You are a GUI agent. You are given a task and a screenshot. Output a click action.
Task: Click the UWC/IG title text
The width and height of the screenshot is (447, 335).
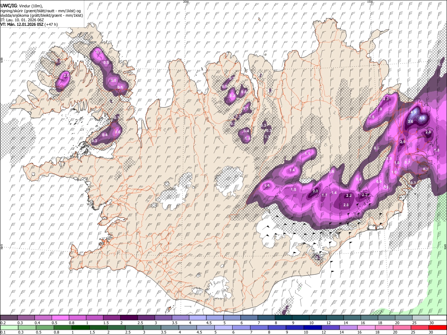pyautogui.click(x=8, y=5)
